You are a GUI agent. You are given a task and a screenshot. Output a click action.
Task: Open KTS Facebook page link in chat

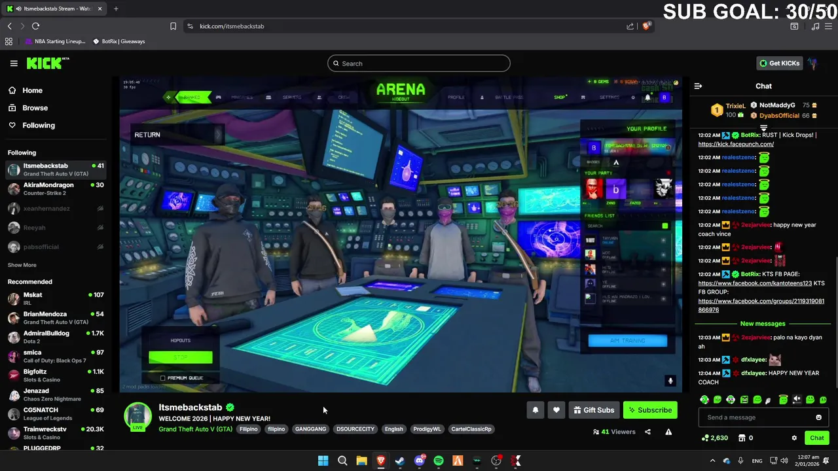[x=755, y=283]
